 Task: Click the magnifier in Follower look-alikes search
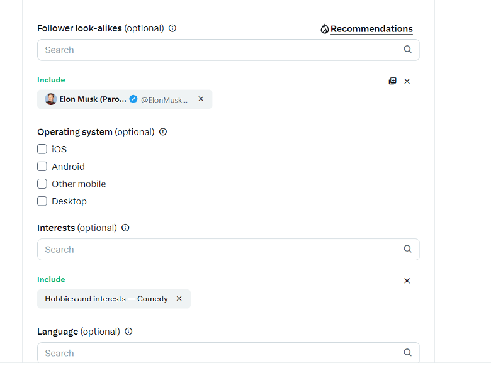pos(407,49)
